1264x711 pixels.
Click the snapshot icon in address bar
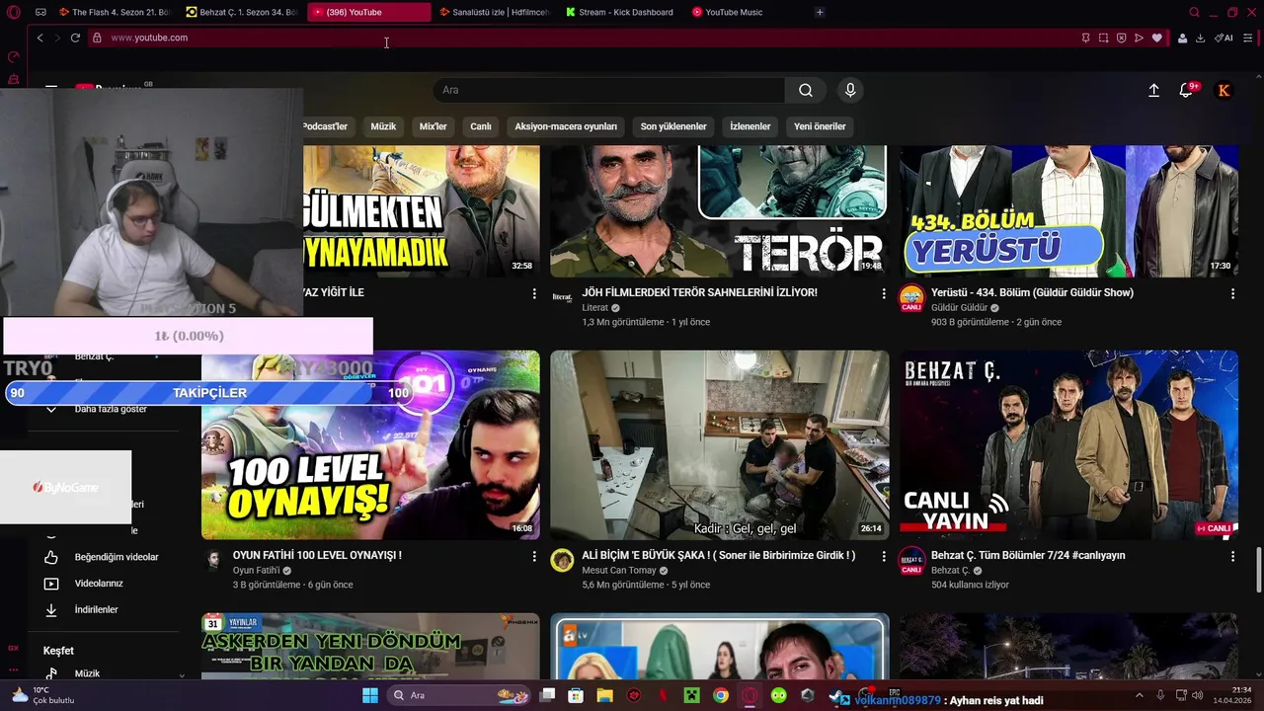click(1103, 38)
